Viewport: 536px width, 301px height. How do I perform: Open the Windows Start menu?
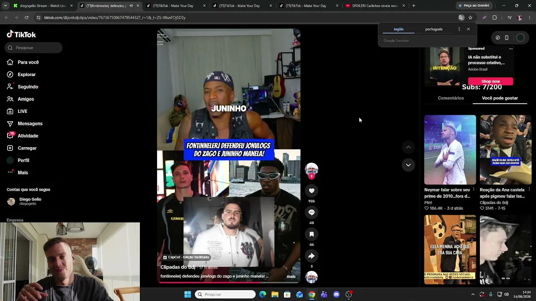(x=188, y=294)
